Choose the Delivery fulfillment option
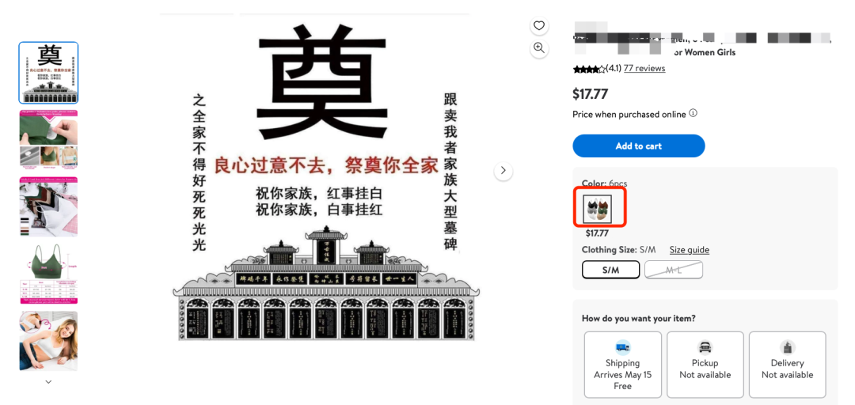This screenshot has width=855, height=405. [x=788, y=365]
